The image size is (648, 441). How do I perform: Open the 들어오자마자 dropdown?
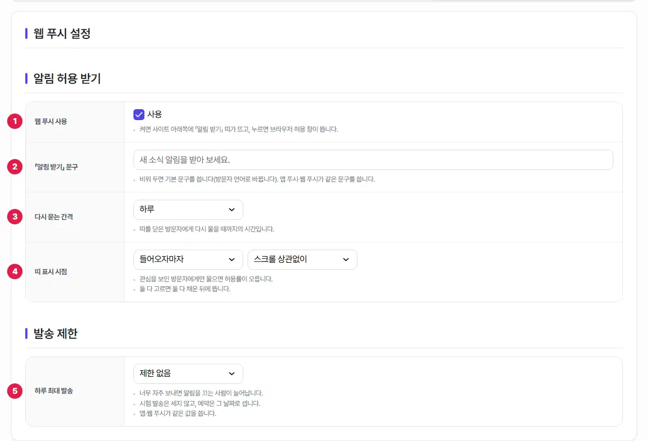point(188,260)
